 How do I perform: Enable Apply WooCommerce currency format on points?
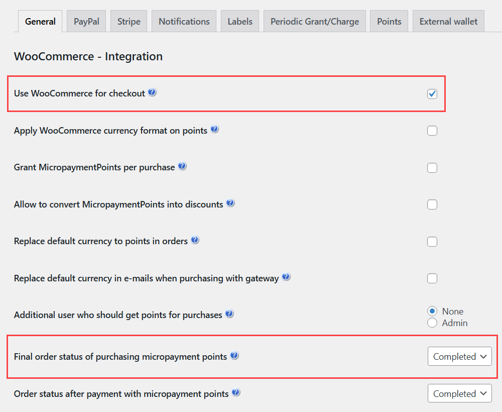pos(432,131)
